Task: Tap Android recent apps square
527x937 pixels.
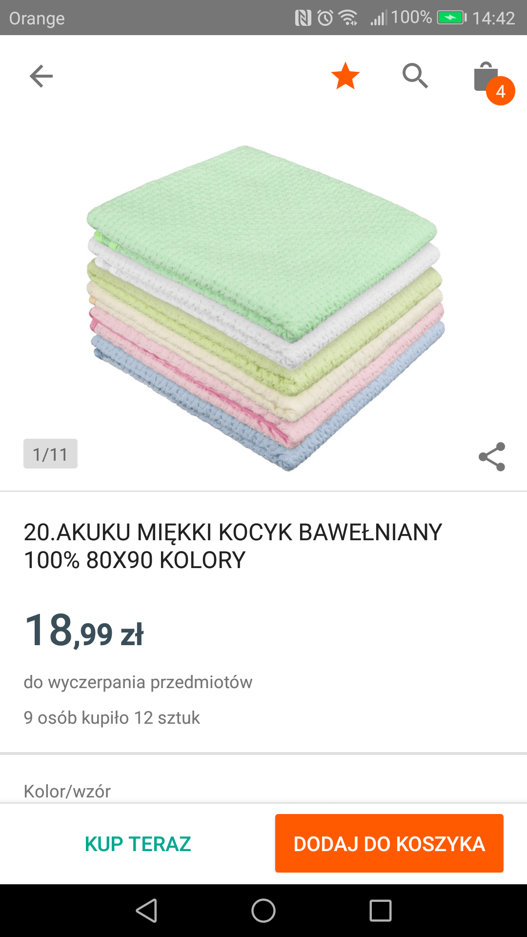Action: (381, 911)
